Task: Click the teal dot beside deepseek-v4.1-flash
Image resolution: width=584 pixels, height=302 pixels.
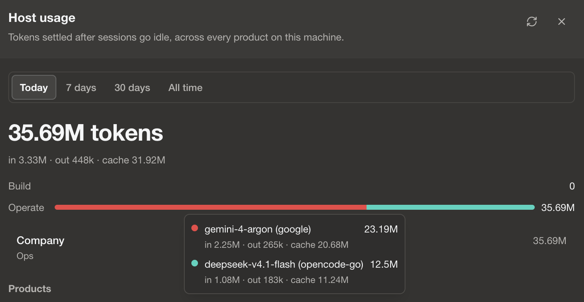Action: 195,263
